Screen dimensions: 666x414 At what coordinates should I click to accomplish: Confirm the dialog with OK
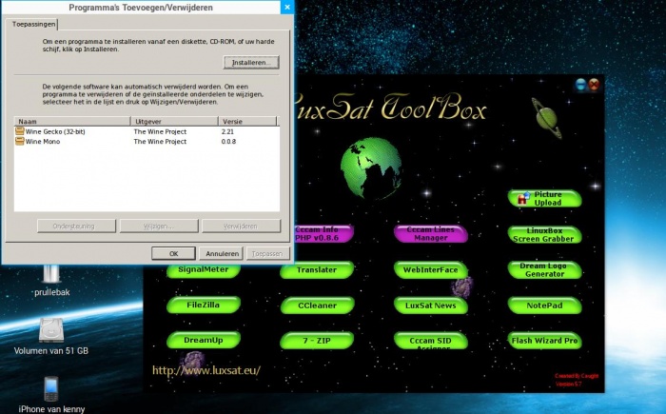tap(174, 254)
